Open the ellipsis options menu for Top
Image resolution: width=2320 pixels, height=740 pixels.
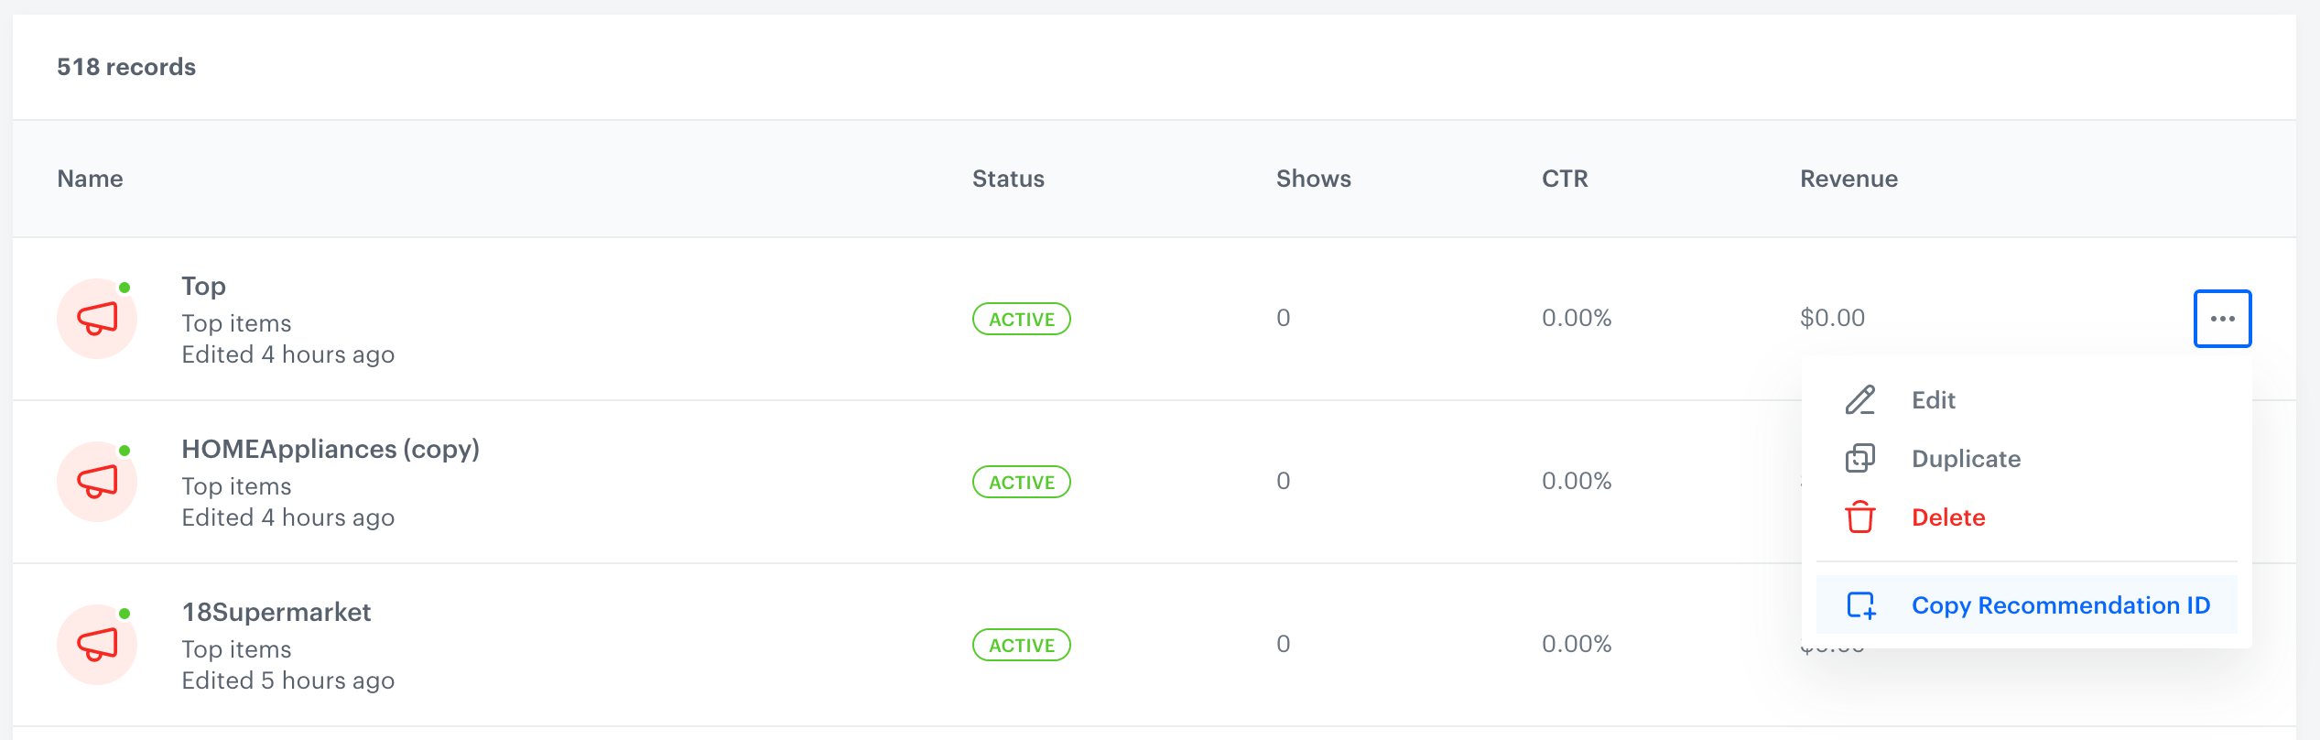point(2221,319)
